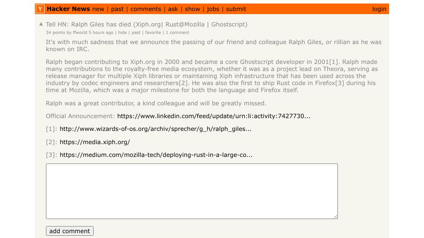
Task: Click the add comment button
Action: (70, 231)
